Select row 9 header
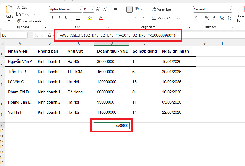This screenshot has width=245, height=166. [2, 125]
